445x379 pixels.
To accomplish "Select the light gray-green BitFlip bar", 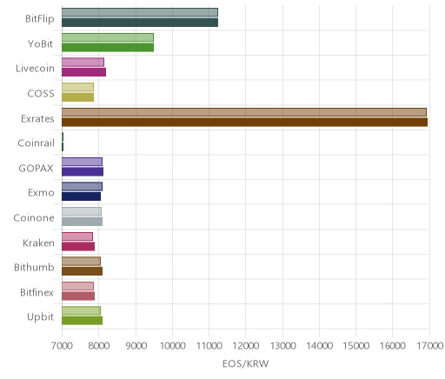I will (140, 12).
